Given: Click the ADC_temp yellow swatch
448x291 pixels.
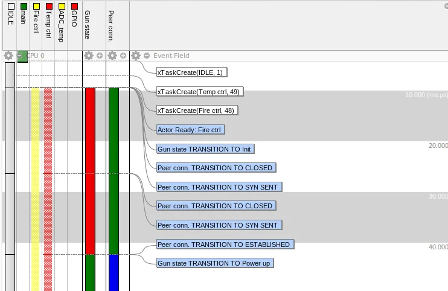Looking at the screenshot, I should coord(62,7).
